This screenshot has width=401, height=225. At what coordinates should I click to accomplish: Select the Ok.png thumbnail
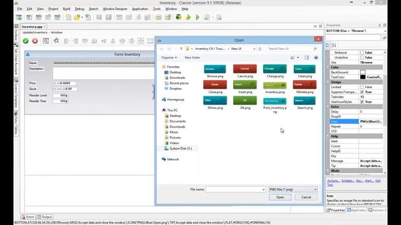245,102
